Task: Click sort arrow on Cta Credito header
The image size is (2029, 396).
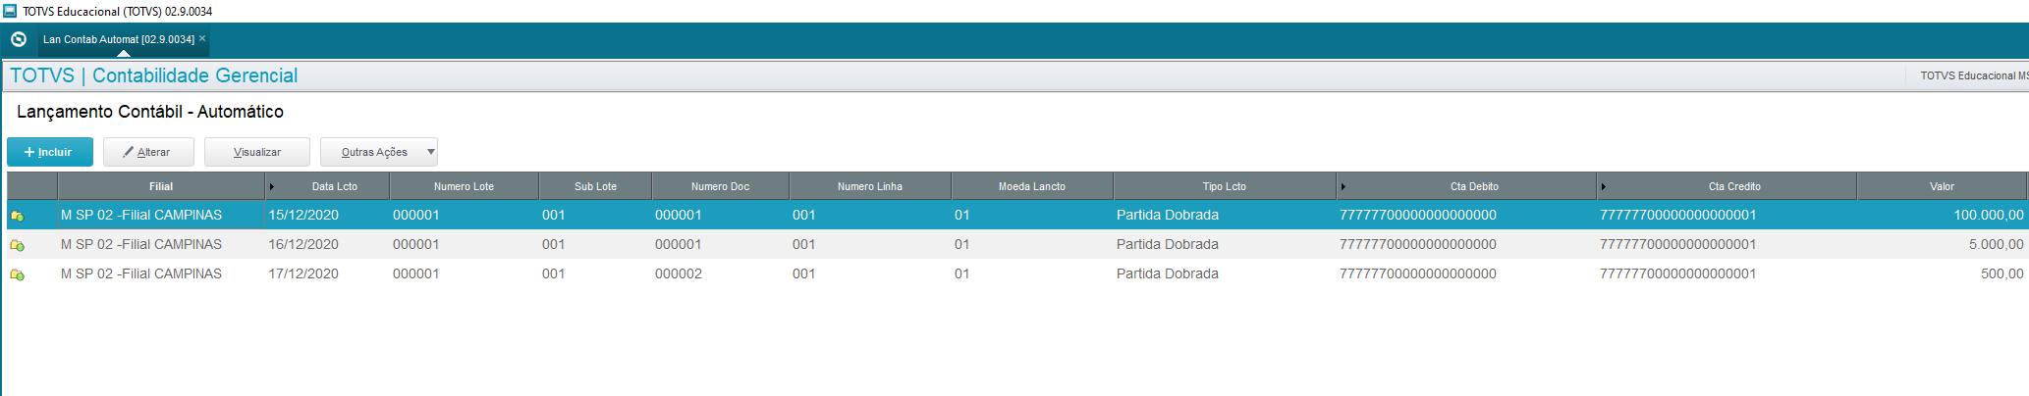Action: point(1603,186)
